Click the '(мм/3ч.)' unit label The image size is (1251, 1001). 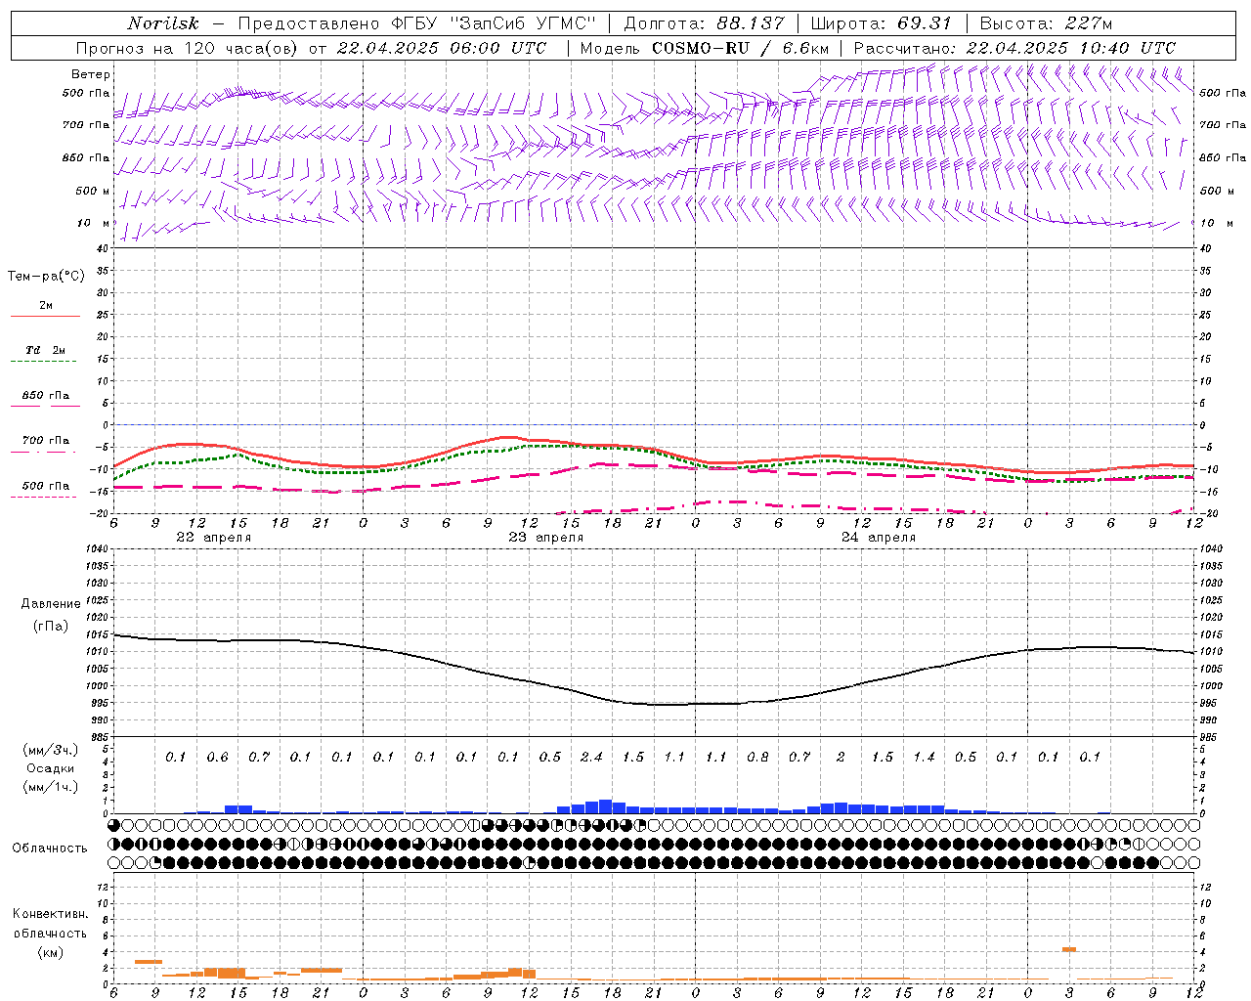pyautogui.click(x=51, y=750)
